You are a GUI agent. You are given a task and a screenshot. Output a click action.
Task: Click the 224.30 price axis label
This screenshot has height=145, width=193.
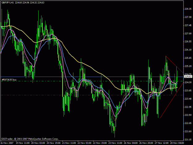coord(188,82)
